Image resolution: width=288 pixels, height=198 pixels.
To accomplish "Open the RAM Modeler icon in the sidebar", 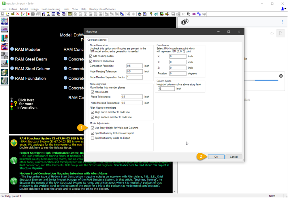I will pos(4,21).
